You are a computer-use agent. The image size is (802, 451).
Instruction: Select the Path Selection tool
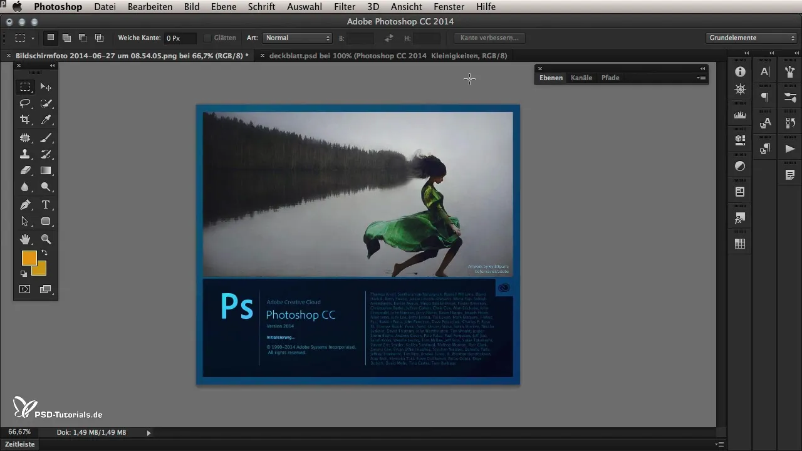coord(25,221)
